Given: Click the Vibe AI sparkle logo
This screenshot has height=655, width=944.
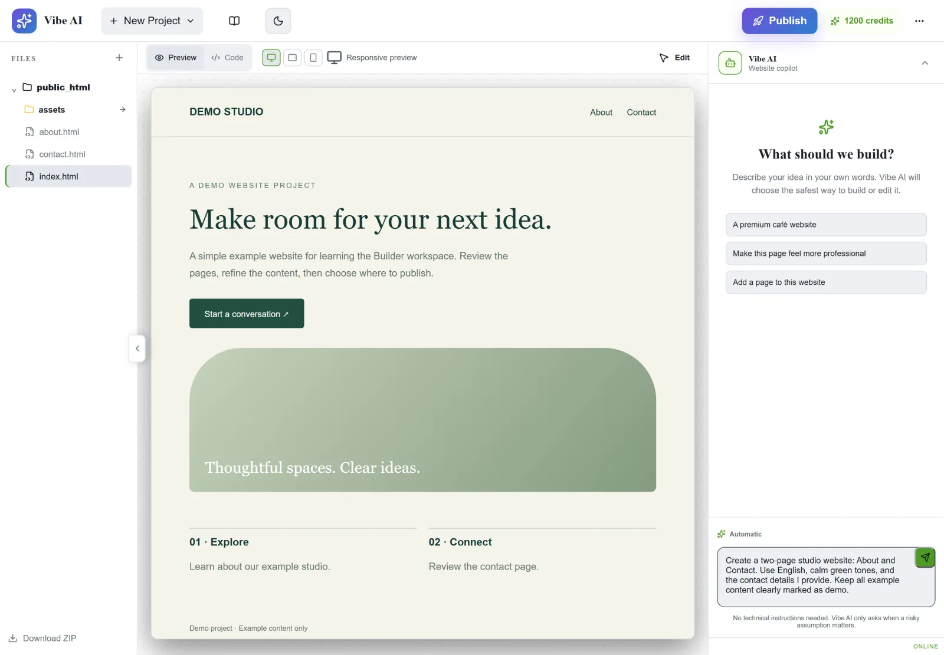Looking at the screenshot, I should 24,21.
